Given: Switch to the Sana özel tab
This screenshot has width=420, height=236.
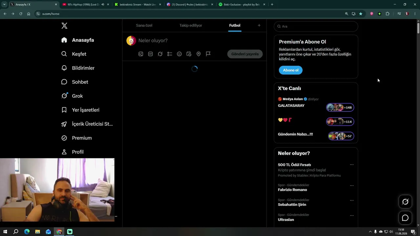Looking at the screenshot, I should (144, 26).
